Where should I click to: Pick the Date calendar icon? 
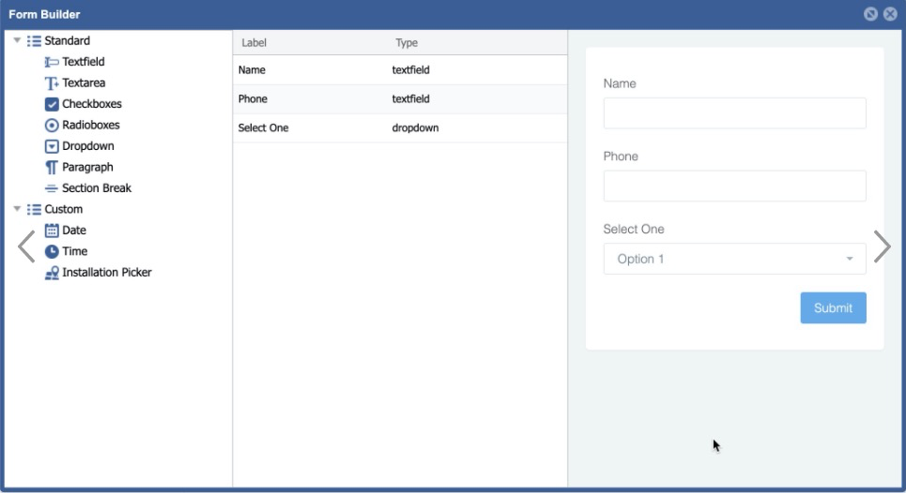(52, 231)
